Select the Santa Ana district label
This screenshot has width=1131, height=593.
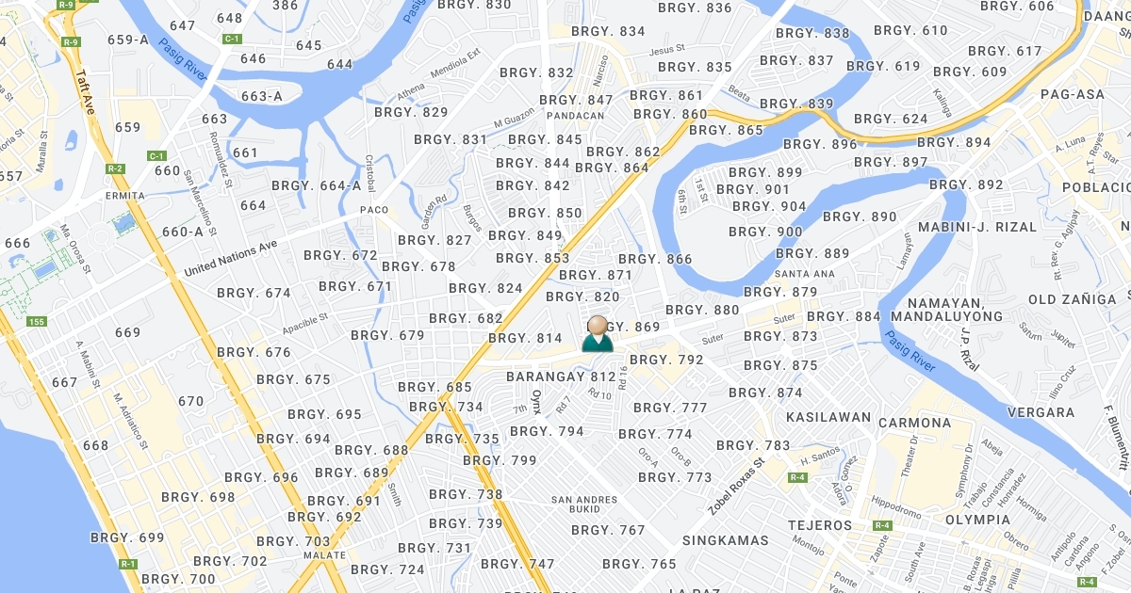805,274
